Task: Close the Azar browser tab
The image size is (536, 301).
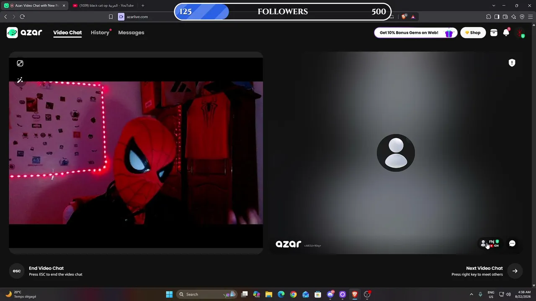Action: pyautogui.click(x=64, y=5)
